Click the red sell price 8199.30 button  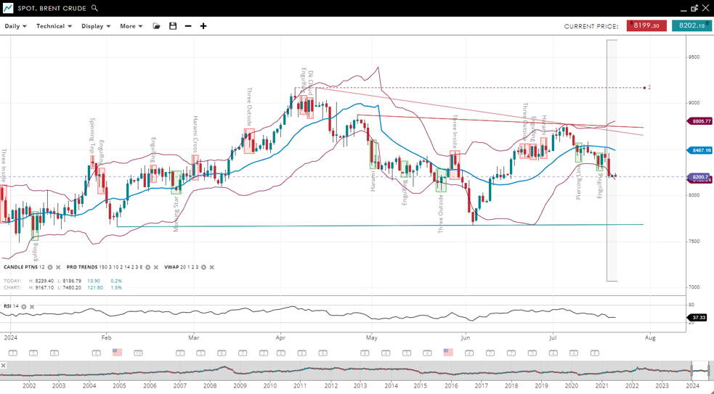pyautogui.click(x=646, y=25)
